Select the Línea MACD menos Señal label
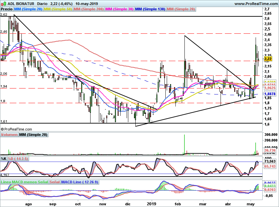 click(x=24, y=182)
